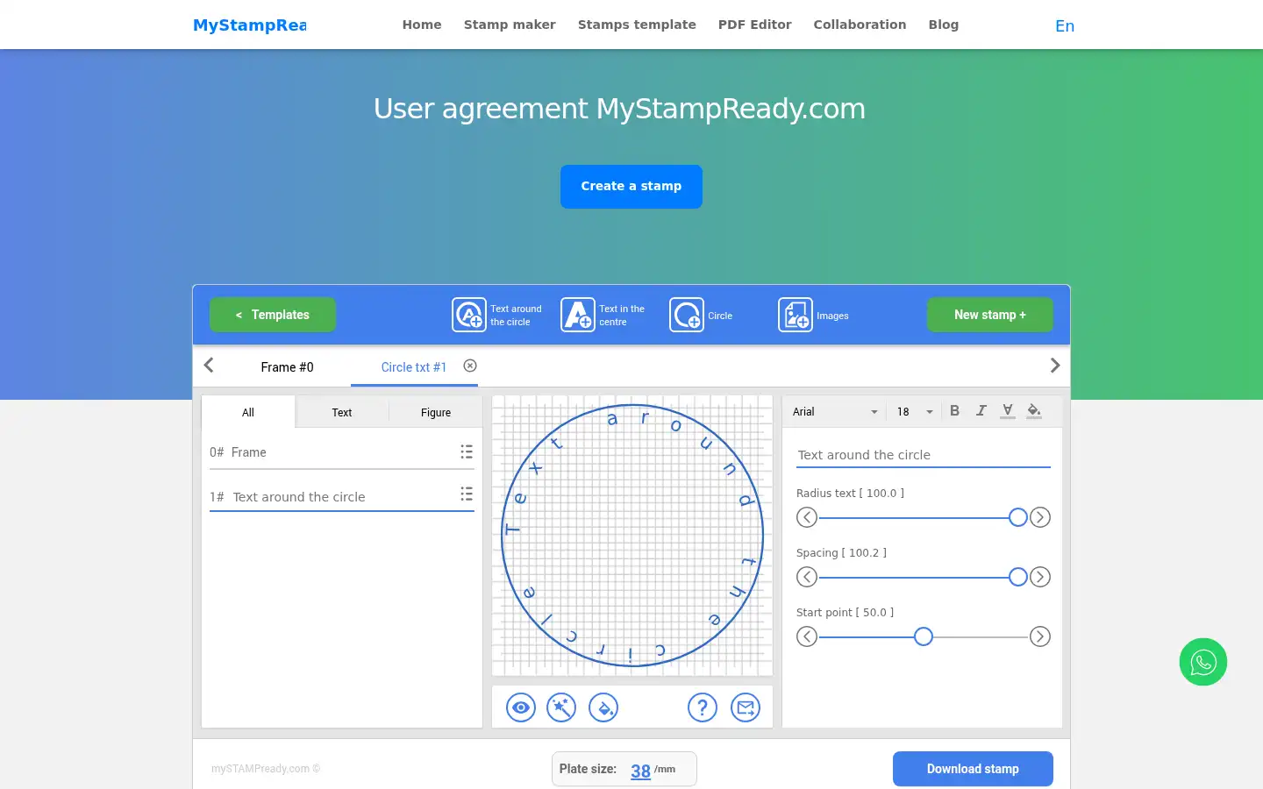The height and width of the screenshot is (789, 1263).
Task: Click the Start point slider handle
Action: tap(924, 636)
